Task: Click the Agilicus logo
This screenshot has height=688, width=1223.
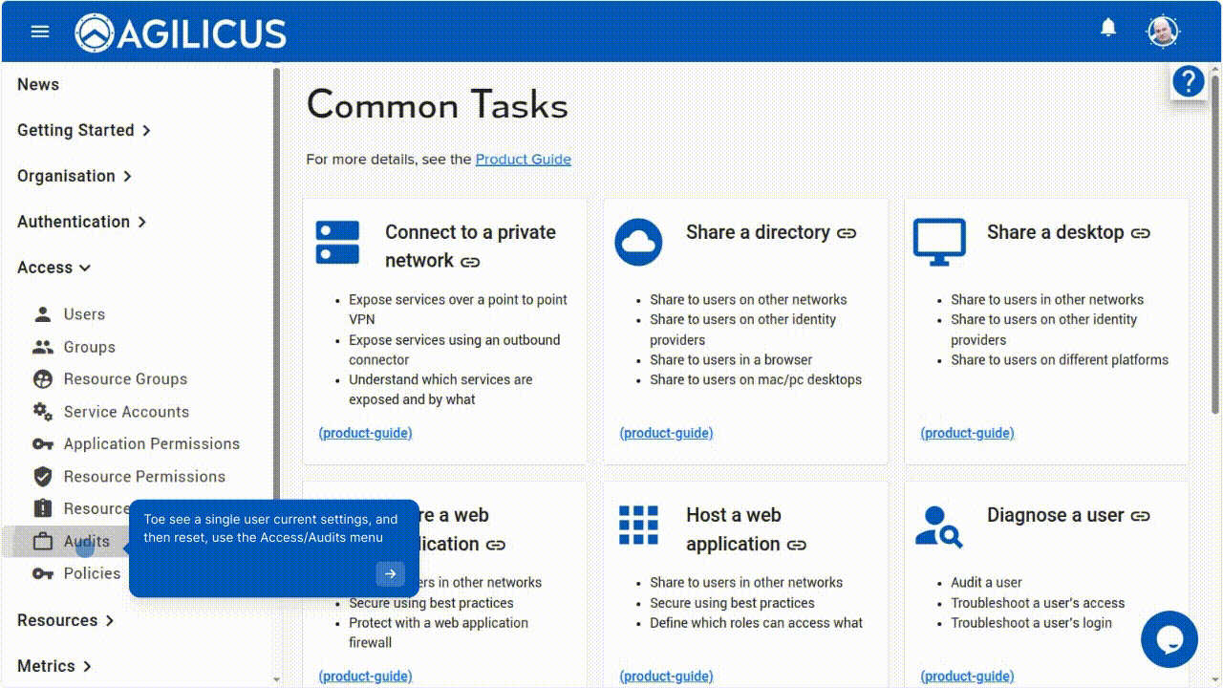Action: (x=181, y=33)
